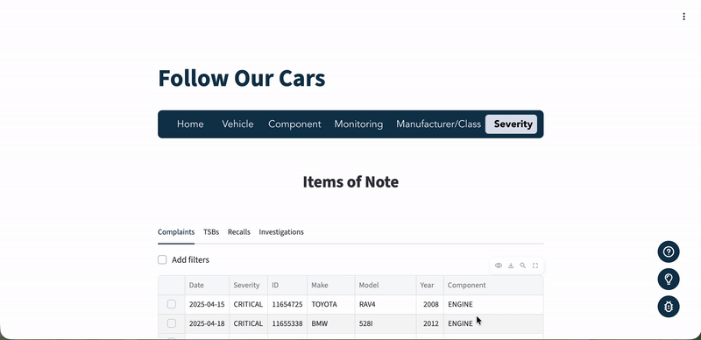This screenshot has width=701, height=340.
Task: Sort by the Component column header
Action: pyautogui.click(x=493, y=285)
